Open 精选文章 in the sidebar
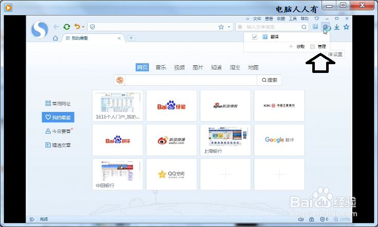The width and height of the screenshot is (378, 227). [x=58, y=145]
